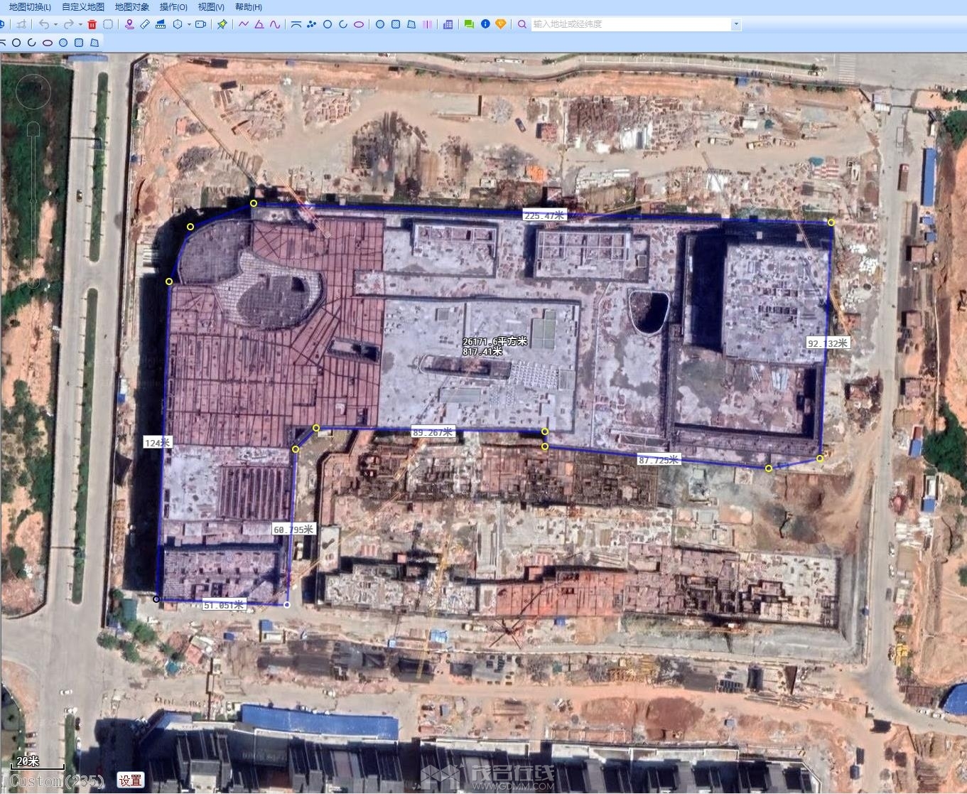Click the purple building icon in toolbar
The height and width of the screenshot is (794, 967).
click(448, 24)
